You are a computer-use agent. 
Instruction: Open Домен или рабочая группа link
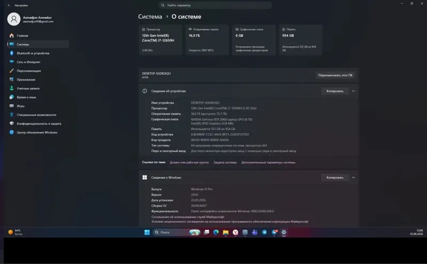point(189,163)
